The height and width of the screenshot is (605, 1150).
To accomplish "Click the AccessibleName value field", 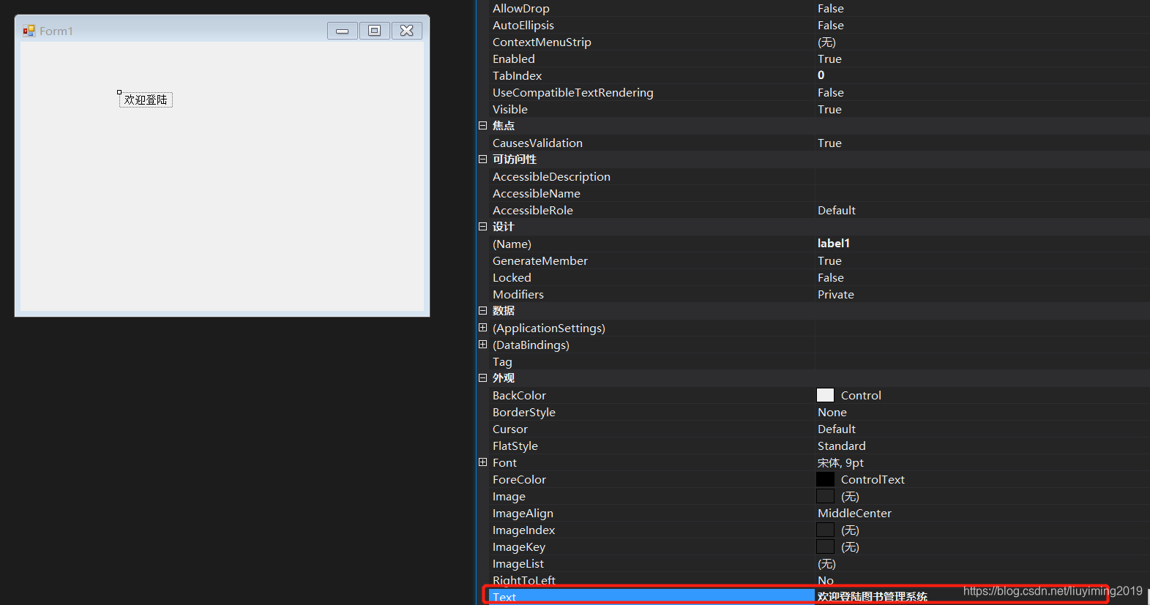I will click(982, 193).
